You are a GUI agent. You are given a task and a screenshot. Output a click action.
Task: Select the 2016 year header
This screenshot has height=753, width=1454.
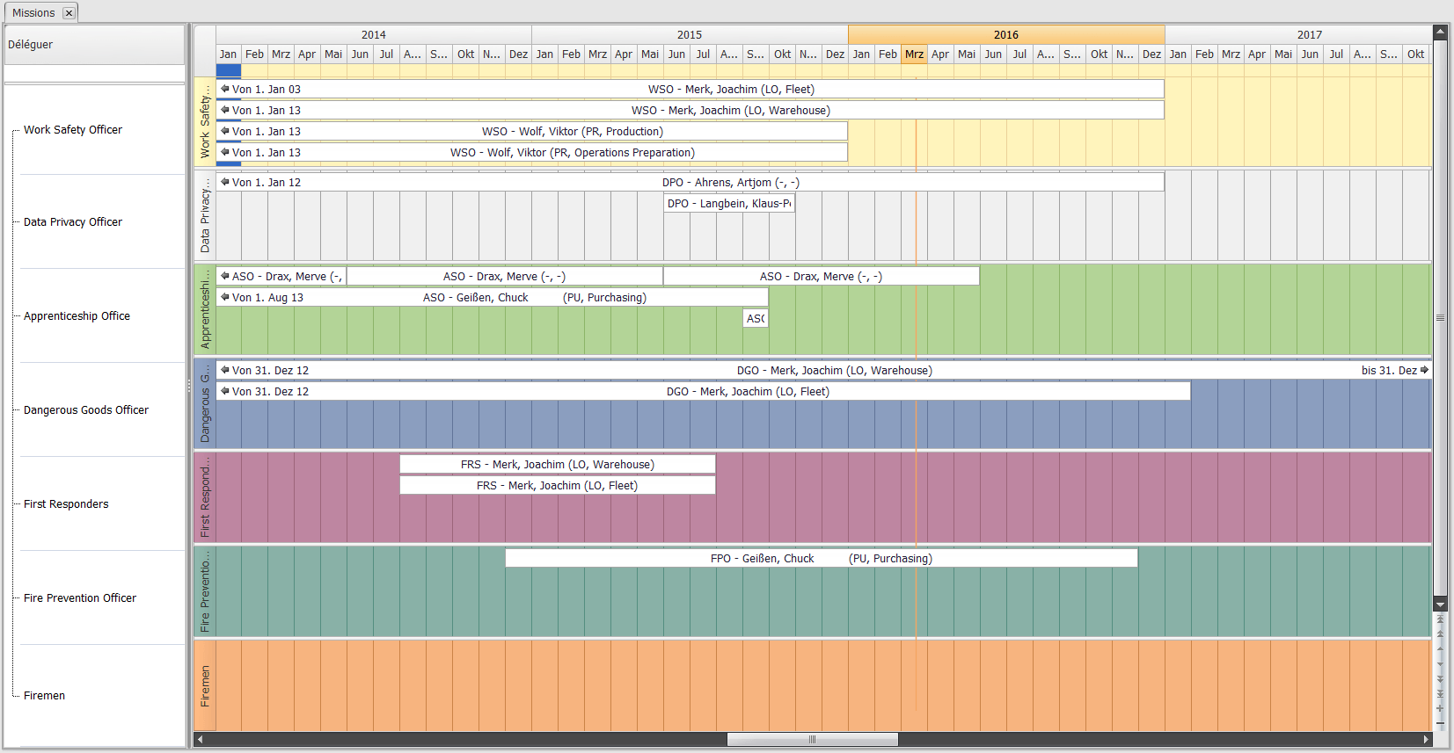(1005, 35)
